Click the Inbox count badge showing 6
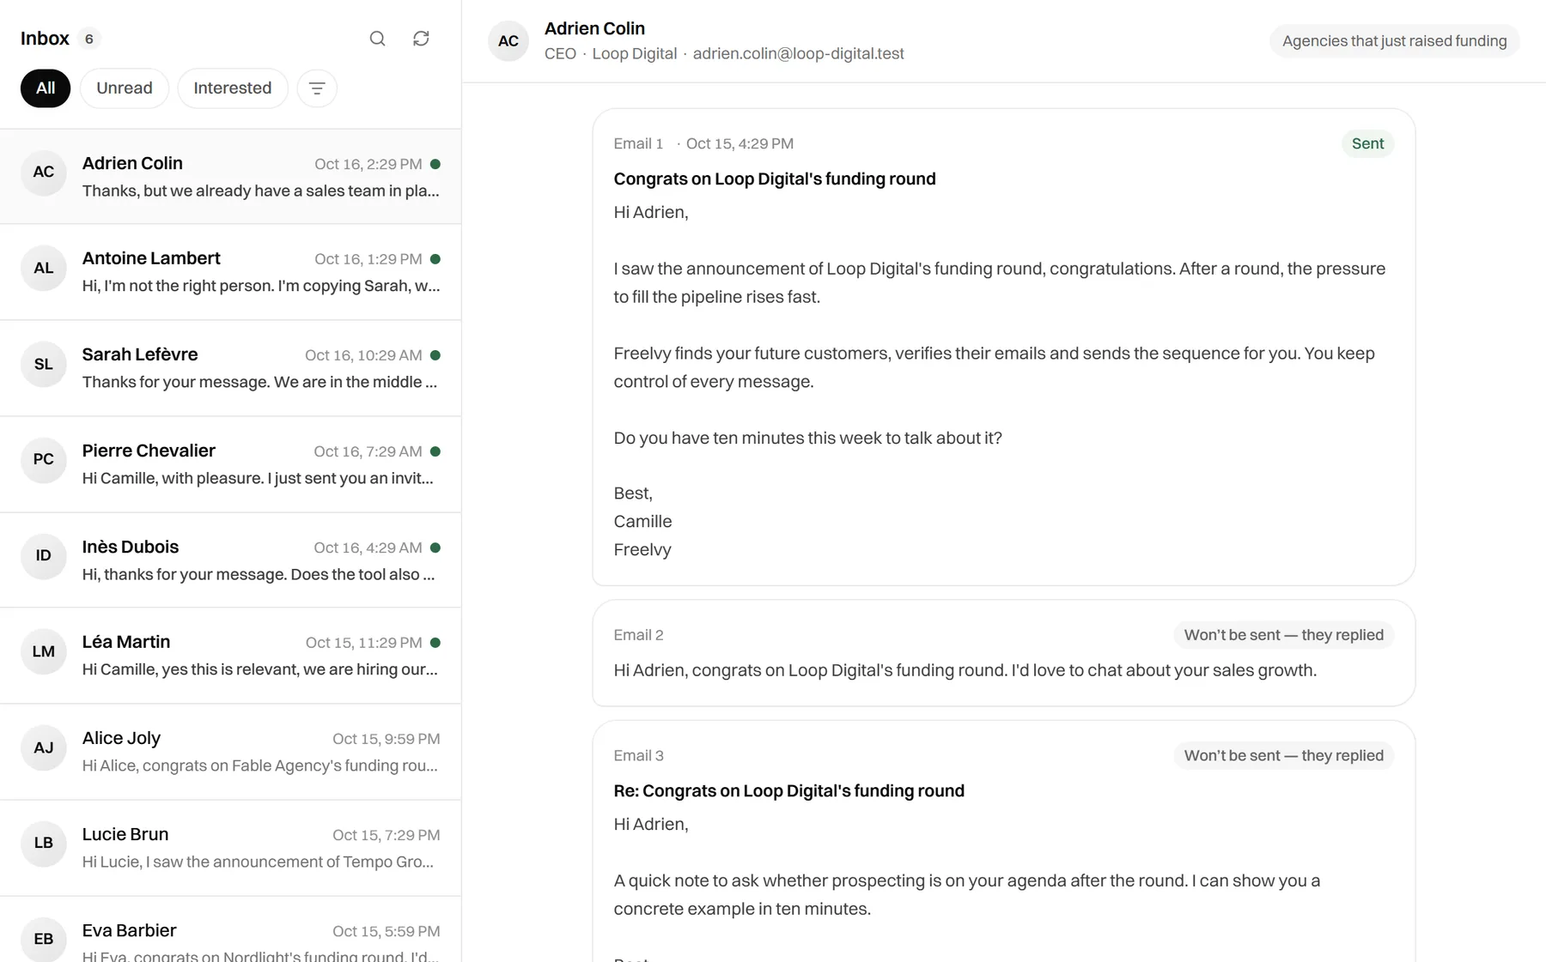The width and height of the screenshot is (1546, 962). pos(89,39)
